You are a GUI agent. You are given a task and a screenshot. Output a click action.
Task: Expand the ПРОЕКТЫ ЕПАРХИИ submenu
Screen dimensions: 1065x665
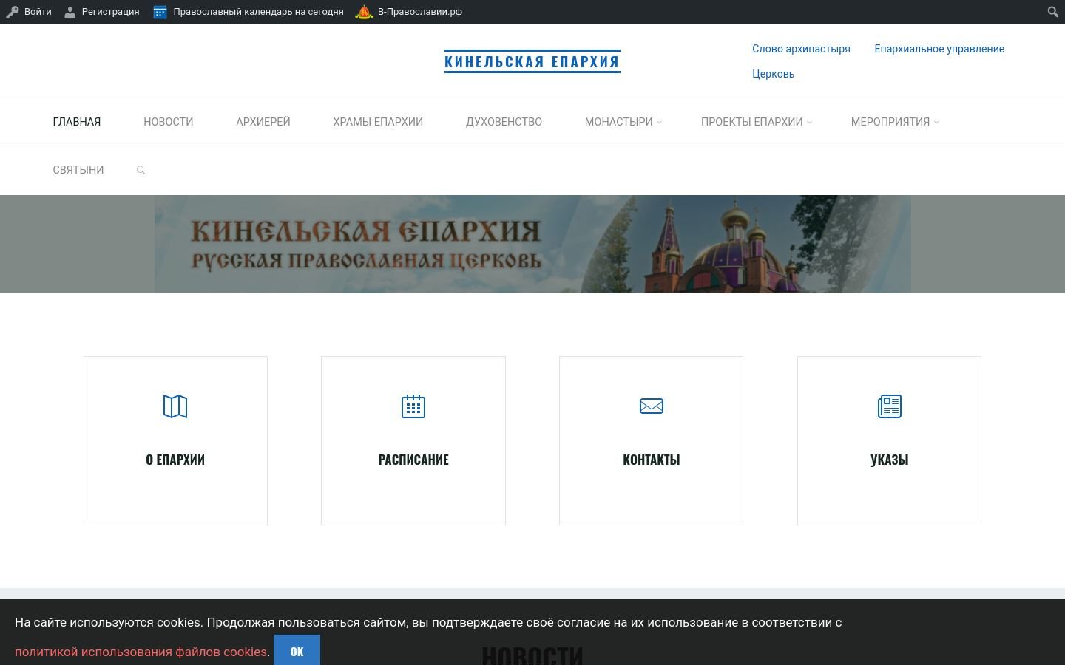[x=809, y=123]
